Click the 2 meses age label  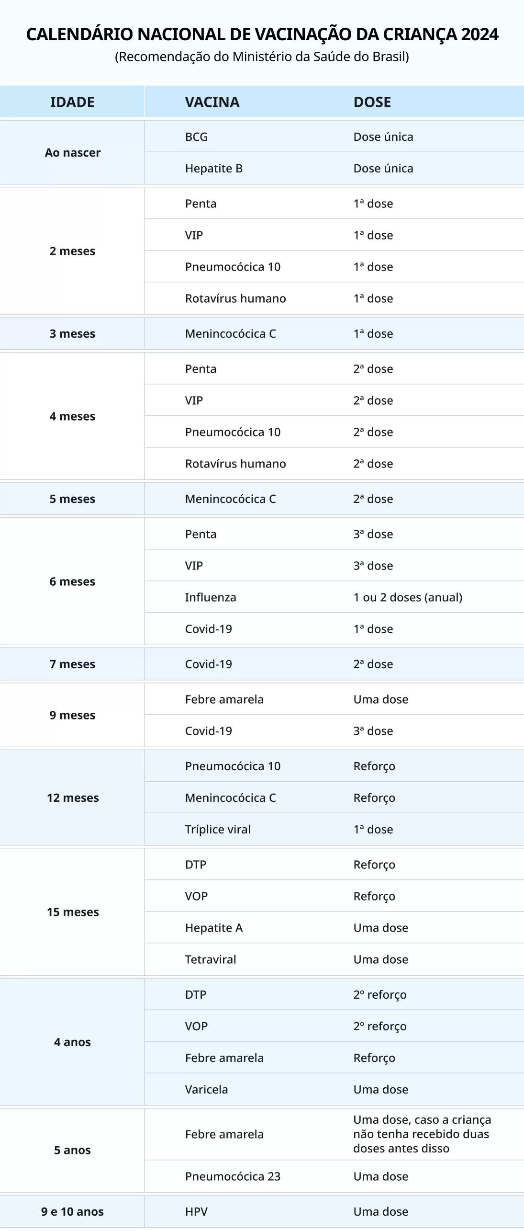(x=72, y=251)
